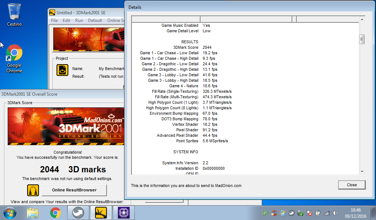This screenshot has height=220, width=376.
Task: Close the Details dialog with Close button
Action: tap(352, 185)
